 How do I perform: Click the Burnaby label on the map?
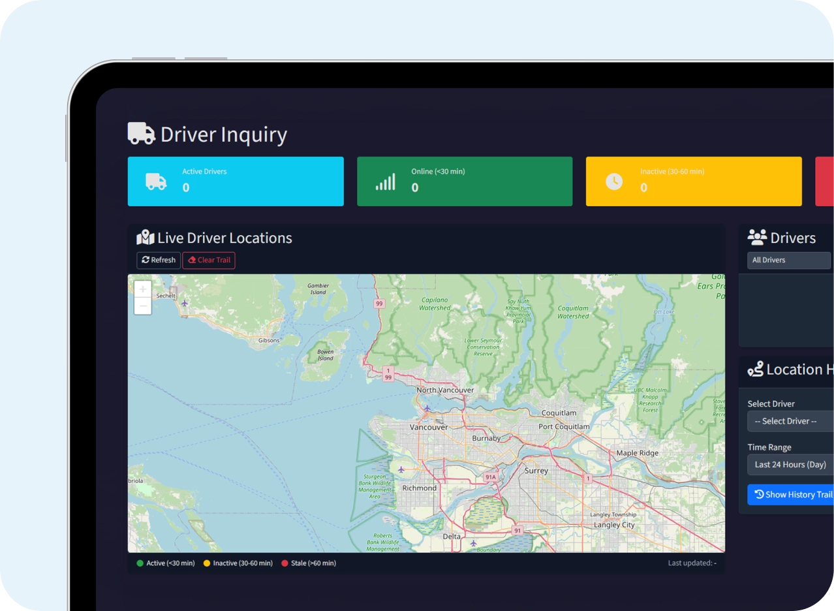(x=486, y=438)
